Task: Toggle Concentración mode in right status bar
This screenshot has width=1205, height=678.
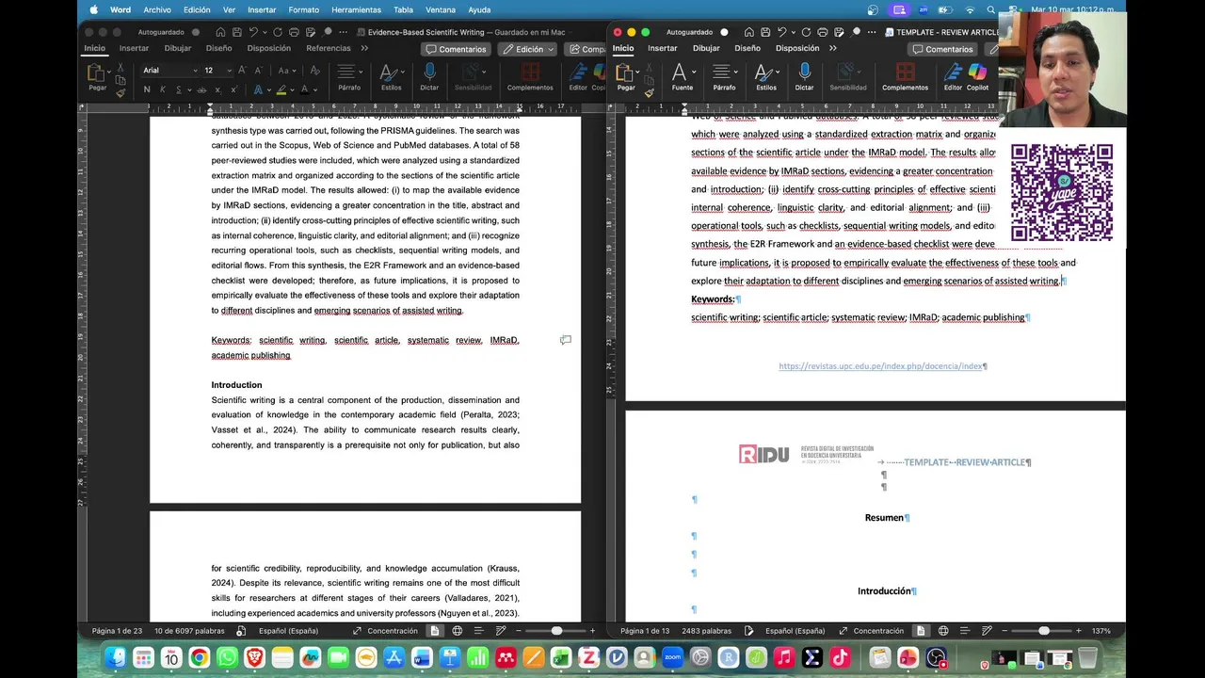Action: (x=870, y=631)
